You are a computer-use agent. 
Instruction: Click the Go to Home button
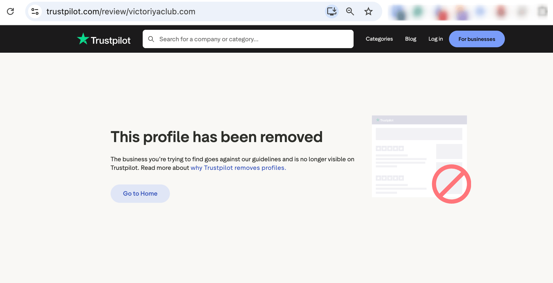[140, 194]
